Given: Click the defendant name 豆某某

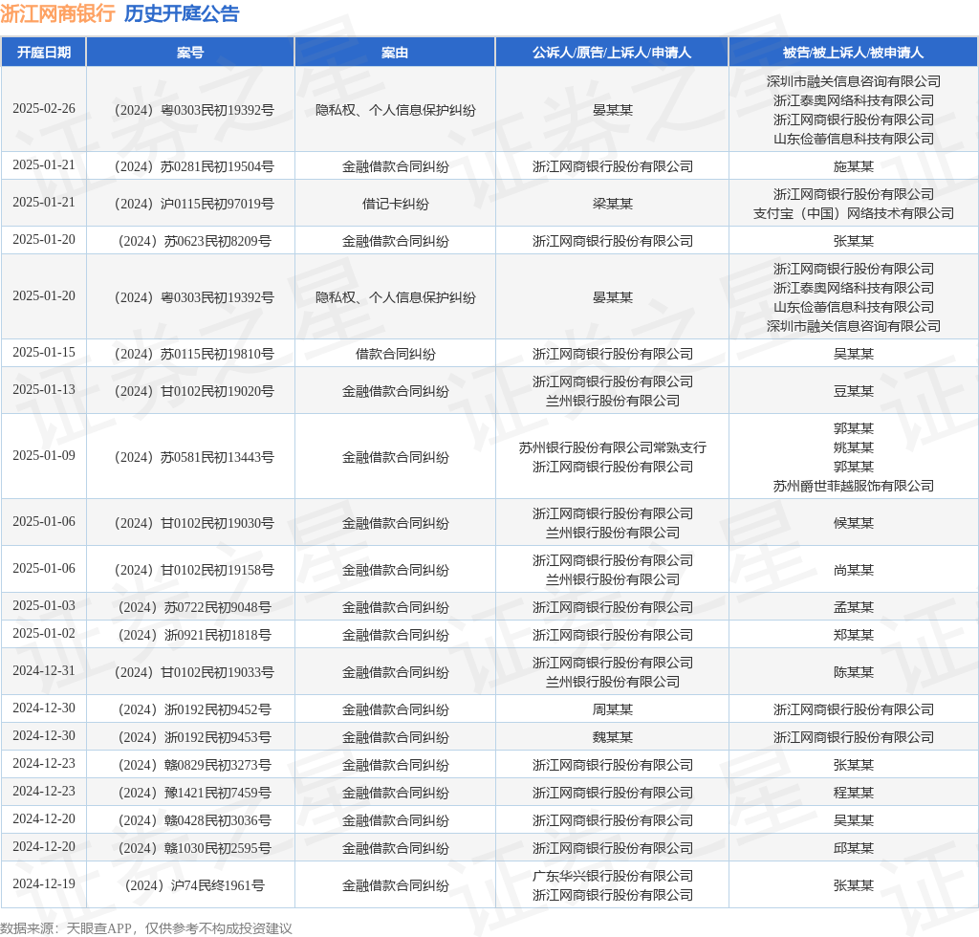Looking at the screenshot, I should click(x=854, y=391).
